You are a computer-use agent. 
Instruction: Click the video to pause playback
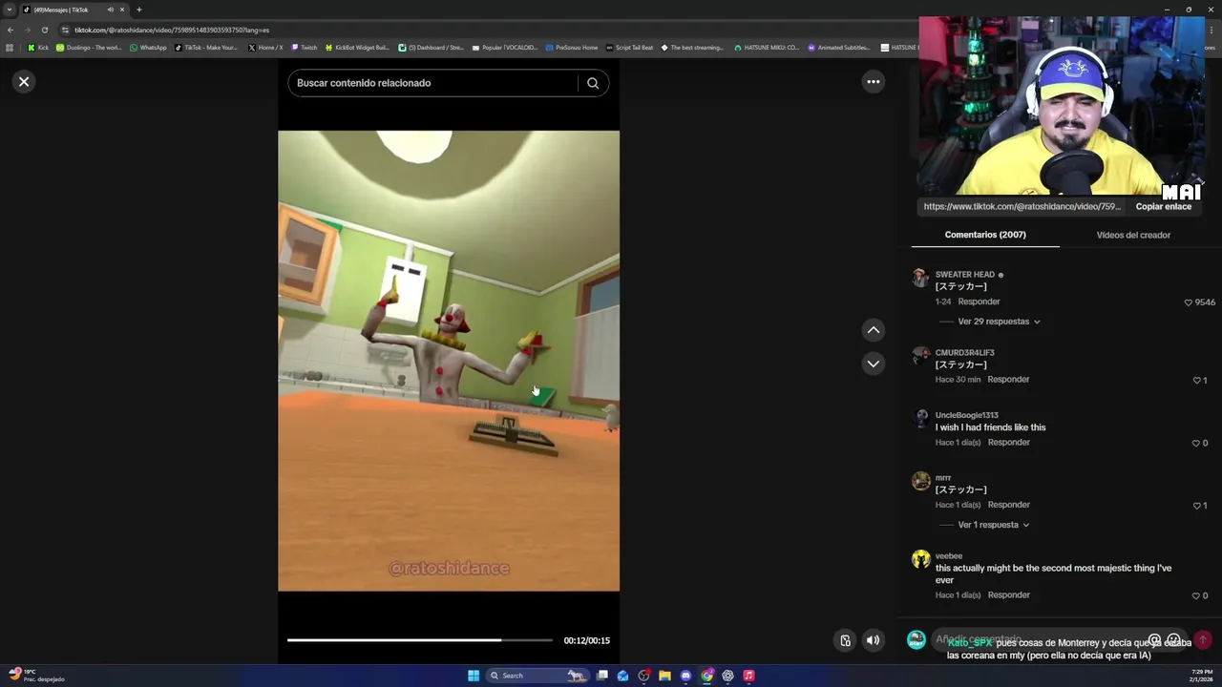(x=449, y=361)
